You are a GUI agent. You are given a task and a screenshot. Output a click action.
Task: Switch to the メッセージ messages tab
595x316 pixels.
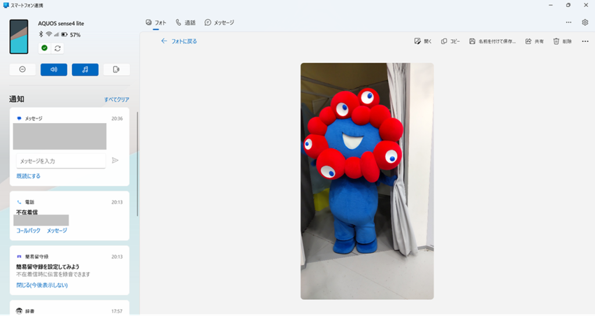tap(219, 23)
